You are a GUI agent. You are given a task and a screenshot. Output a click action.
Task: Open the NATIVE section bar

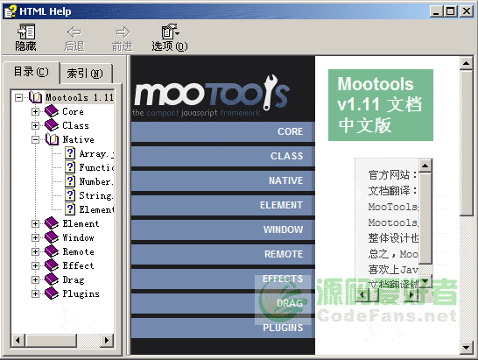pyautogui.click(x=223, y=180)
